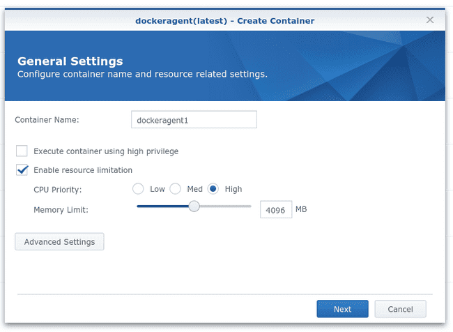Image resolution: width=453 pixels, height=332 pixels.
Task: Click the 'Med' label text
Action: [x=194, y=189]
